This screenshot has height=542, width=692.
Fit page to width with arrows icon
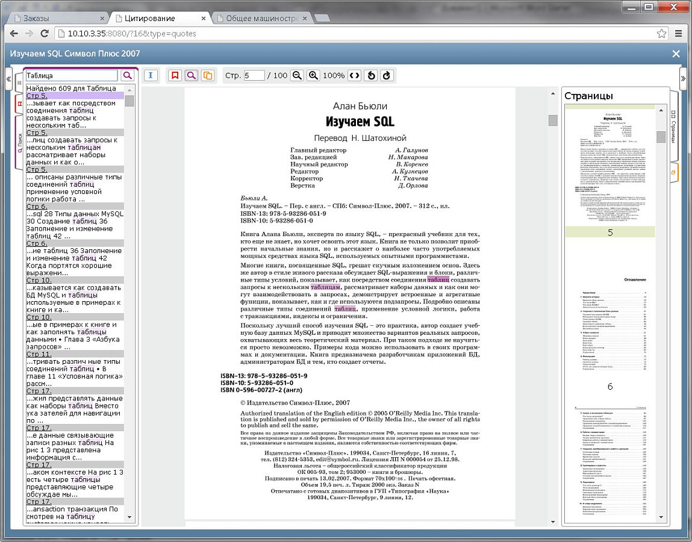point(354,75)
